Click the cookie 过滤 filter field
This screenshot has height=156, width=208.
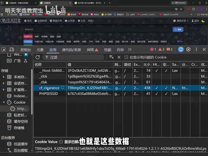coord(74,57)
